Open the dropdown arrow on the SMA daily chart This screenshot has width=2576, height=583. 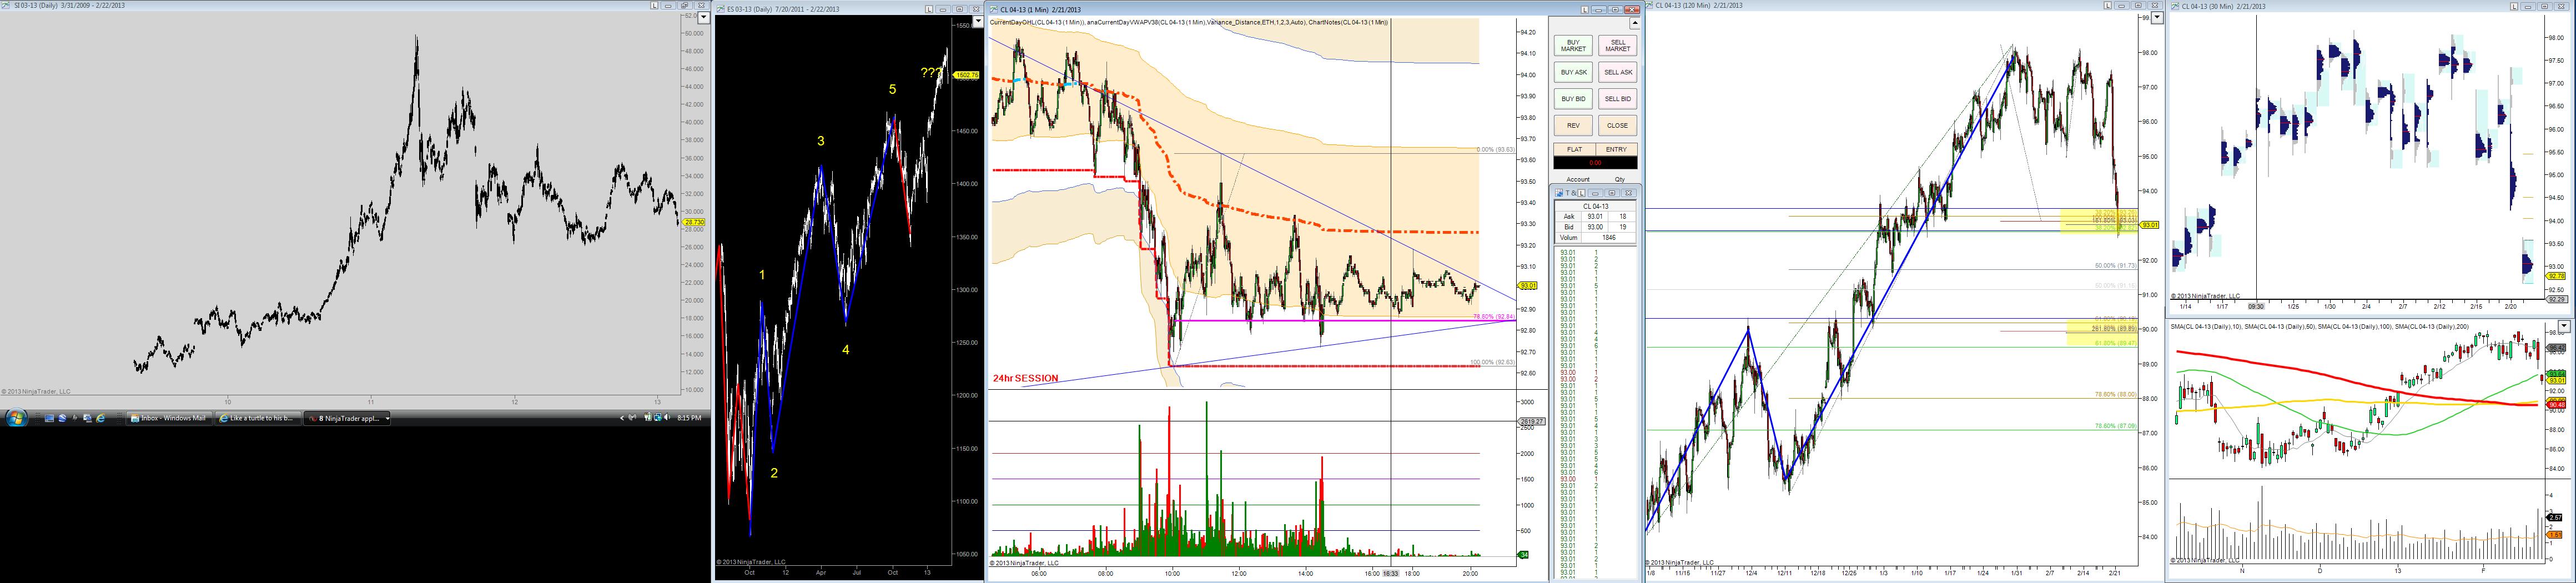coord(2563,327)
